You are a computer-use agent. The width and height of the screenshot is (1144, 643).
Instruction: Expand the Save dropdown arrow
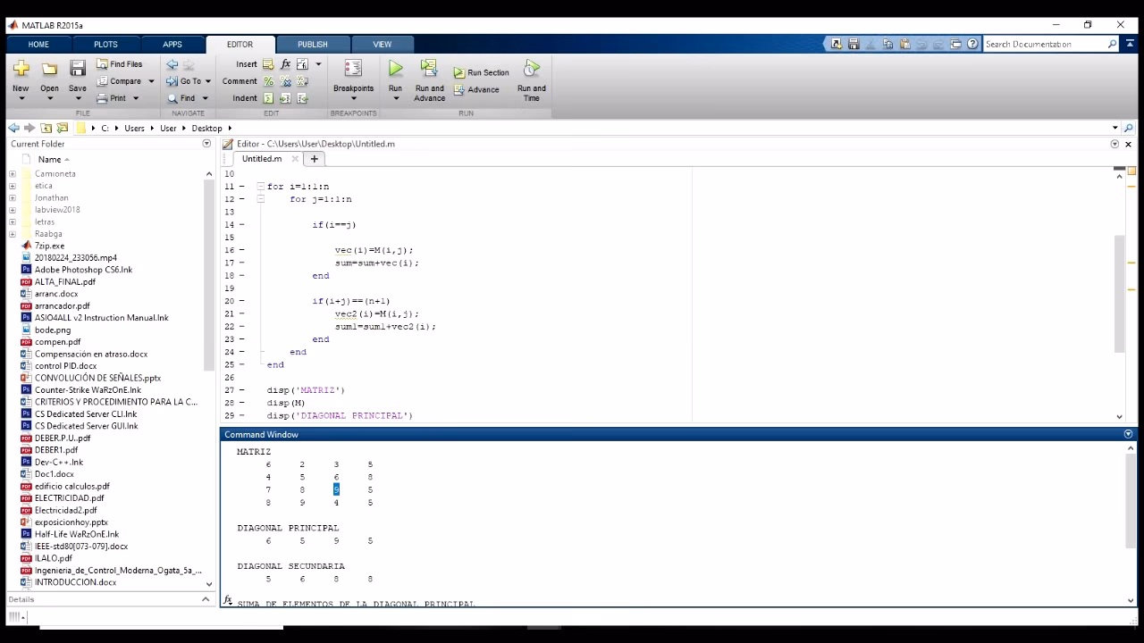coord(78,97)
